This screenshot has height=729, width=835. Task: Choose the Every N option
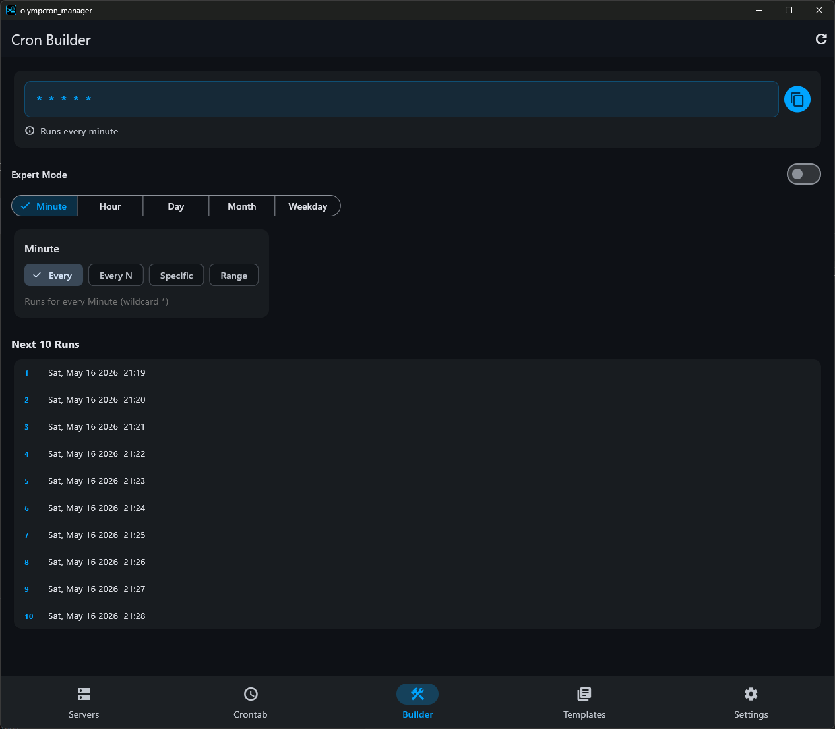coord(116,275)
